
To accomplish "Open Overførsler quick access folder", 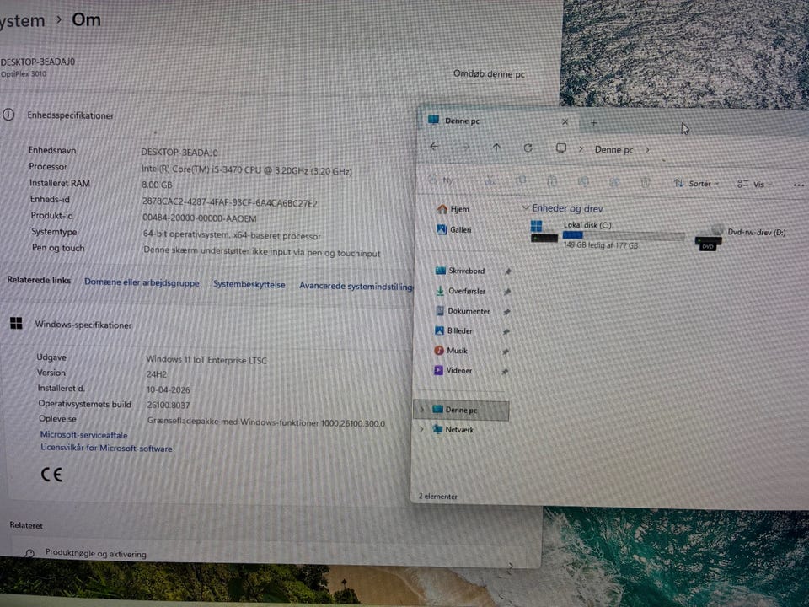I will [461, 291].
